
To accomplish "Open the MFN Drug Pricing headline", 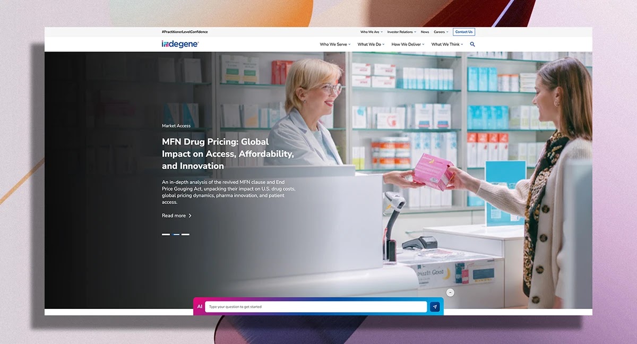I will 228,153.
